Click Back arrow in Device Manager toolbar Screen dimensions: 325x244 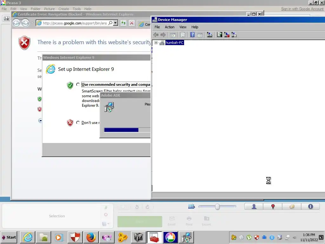point(156,35)
